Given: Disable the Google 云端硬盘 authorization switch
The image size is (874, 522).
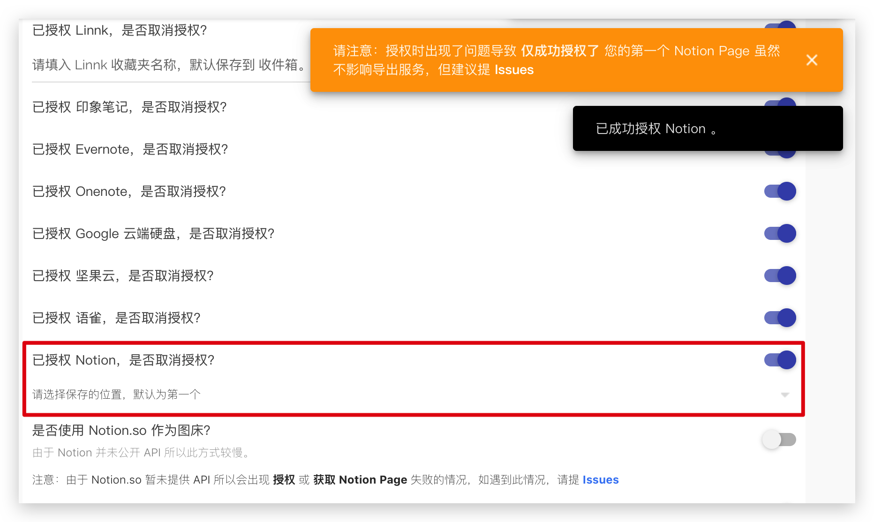Looking at the screenshot, I should (x=780, y=233).
